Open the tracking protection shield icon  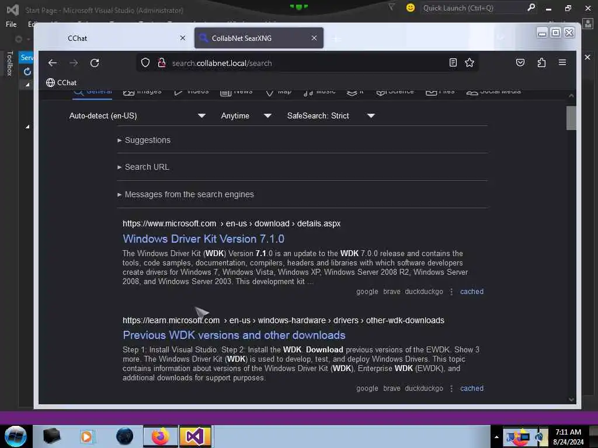145,63
